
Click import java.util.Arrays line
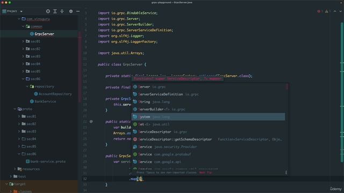[x=121, y=53]
